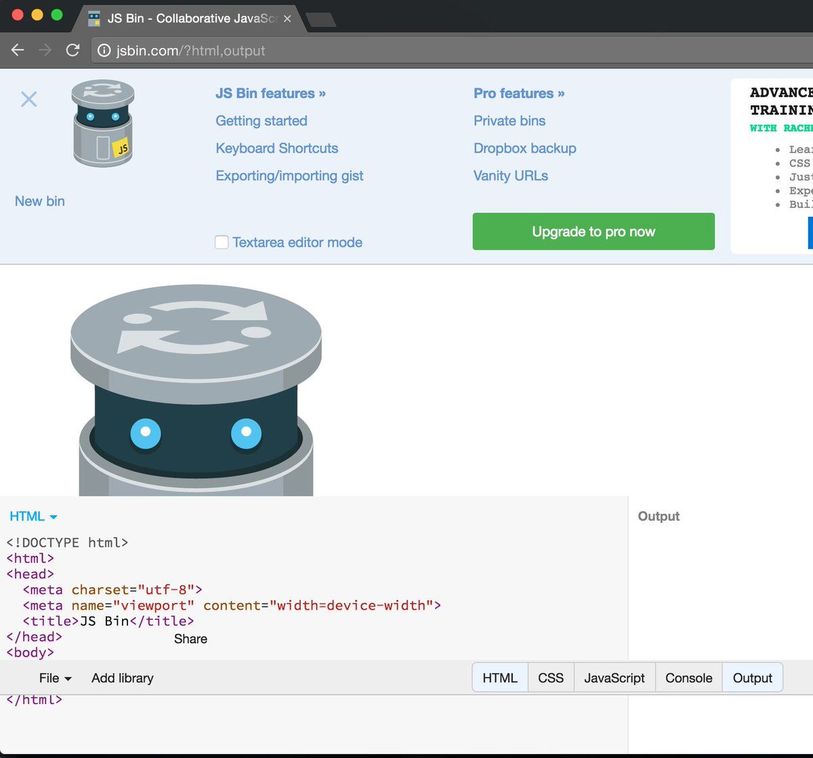This screenshot has height=758, width=813.
Task: Click the browser forward arrow
Action: (x=45, y=50)
